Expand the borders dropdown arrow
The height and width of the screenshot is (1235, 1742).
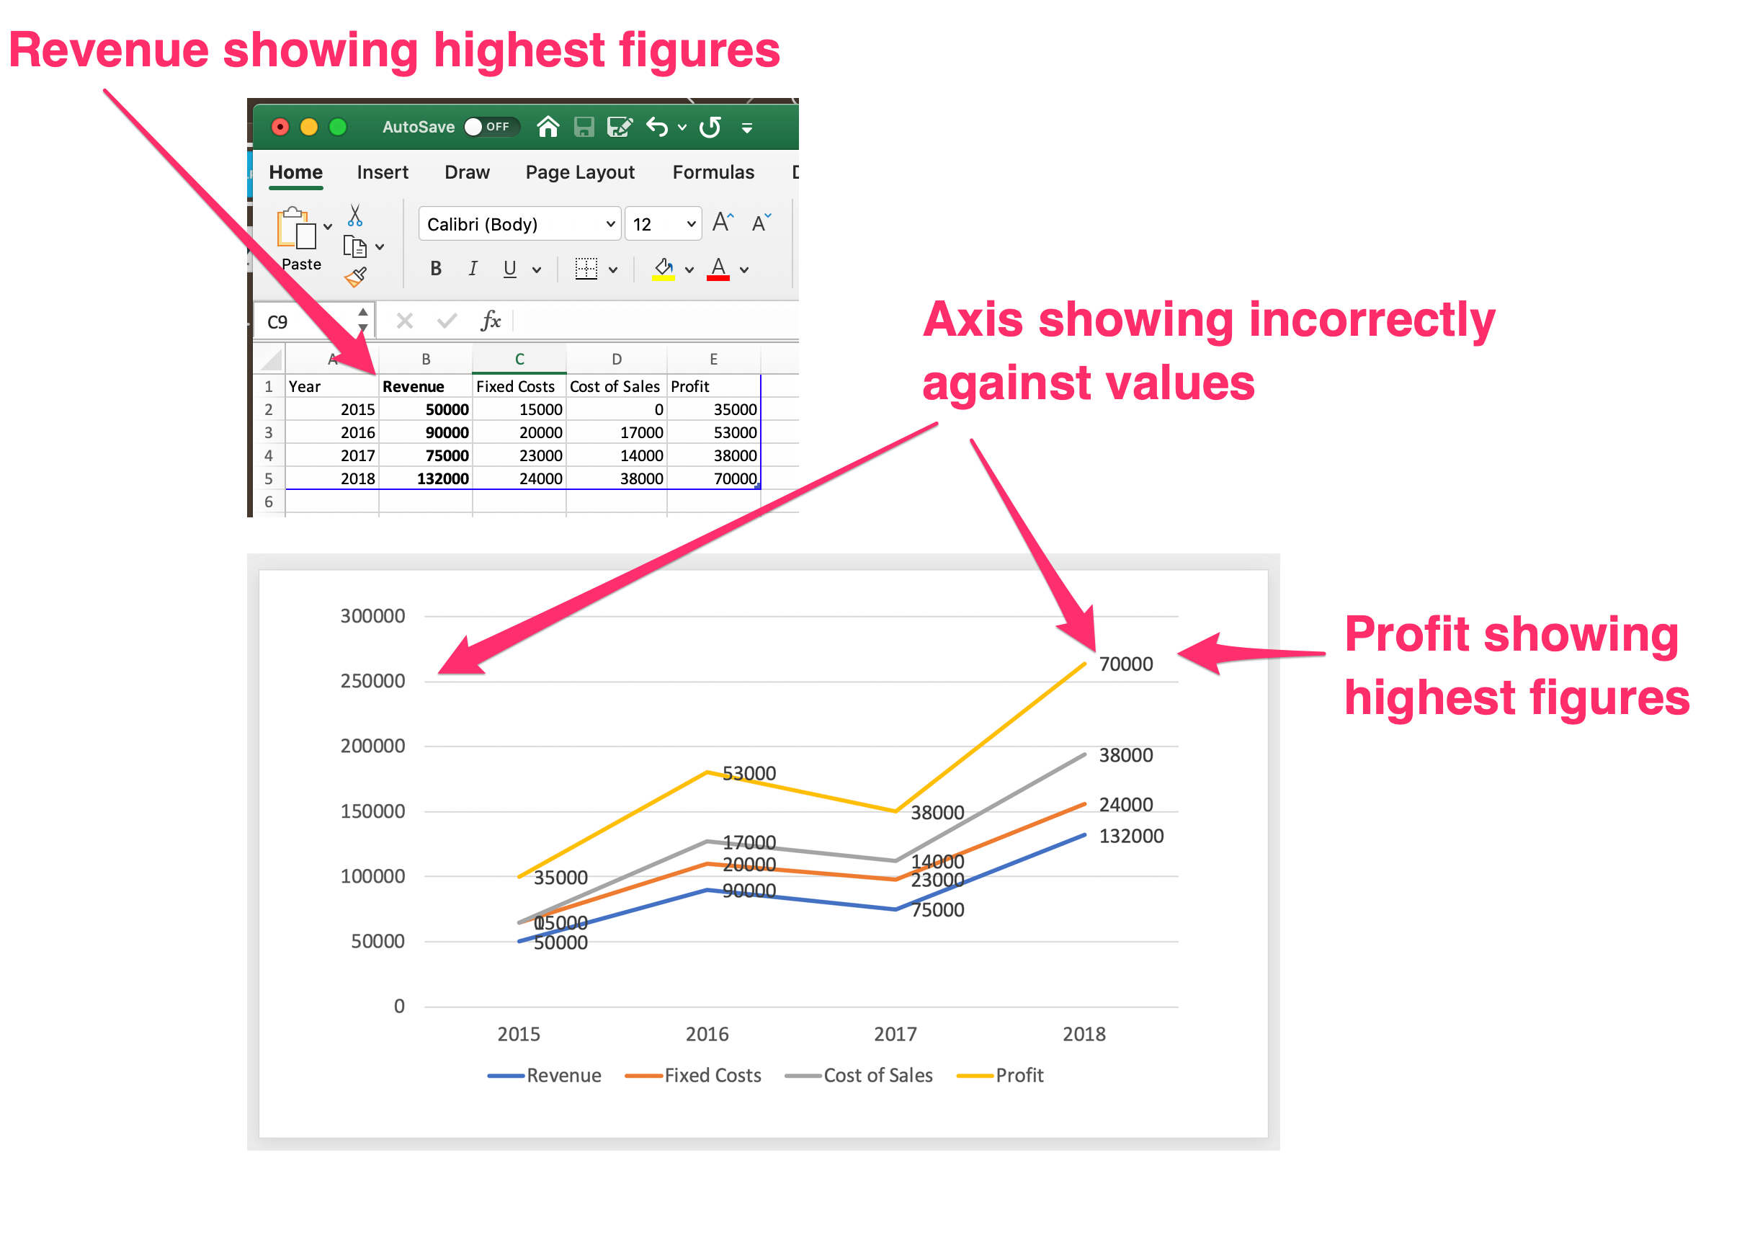(x=613, y=269)
